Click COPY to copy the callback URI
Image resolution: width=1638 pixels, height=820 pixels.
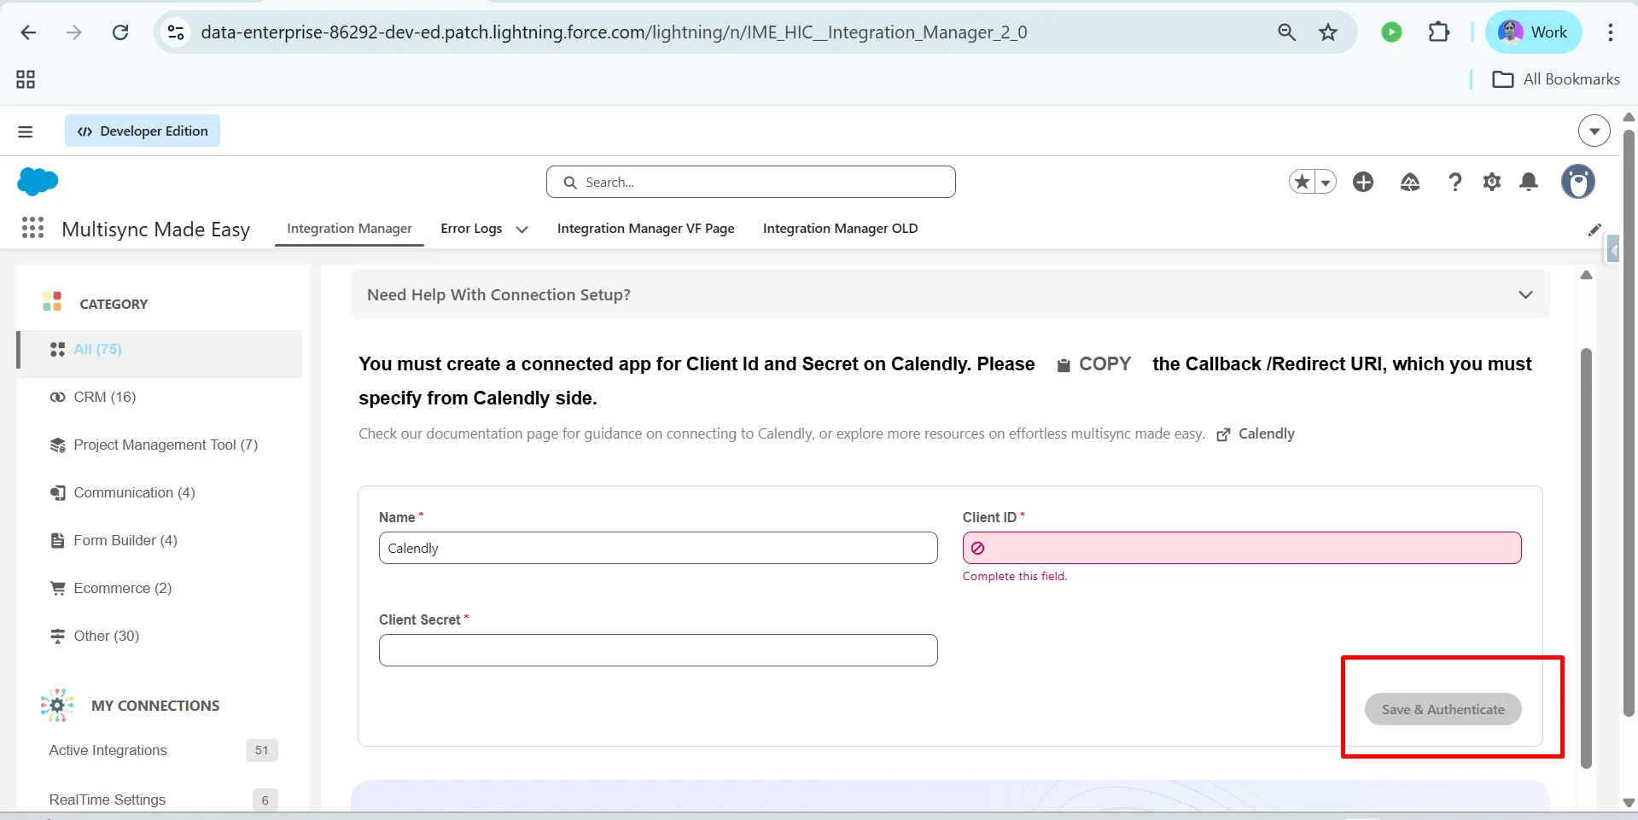coord(1093,364)
